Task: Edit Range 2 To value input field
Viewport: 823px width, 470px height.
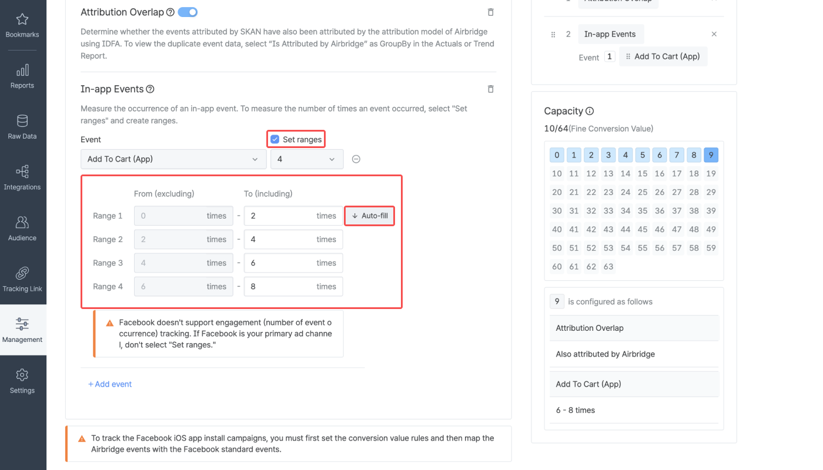Action: (293, 239)
